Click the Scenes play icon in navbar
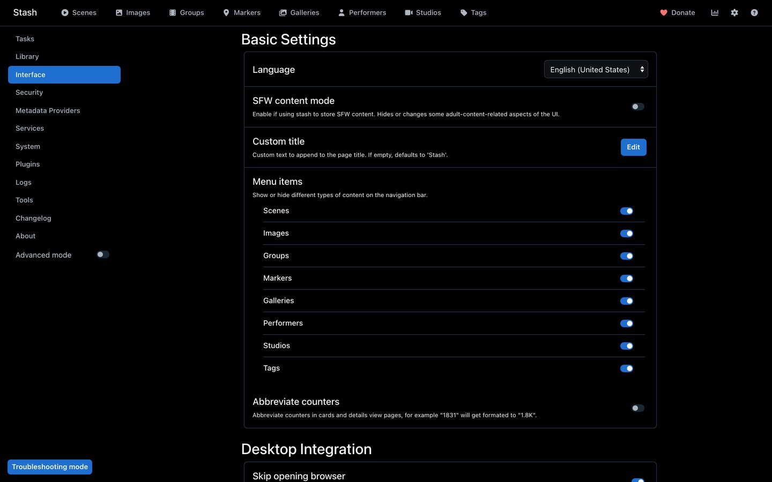This screenshot has height=482, width=772. [x=65, y=13]
